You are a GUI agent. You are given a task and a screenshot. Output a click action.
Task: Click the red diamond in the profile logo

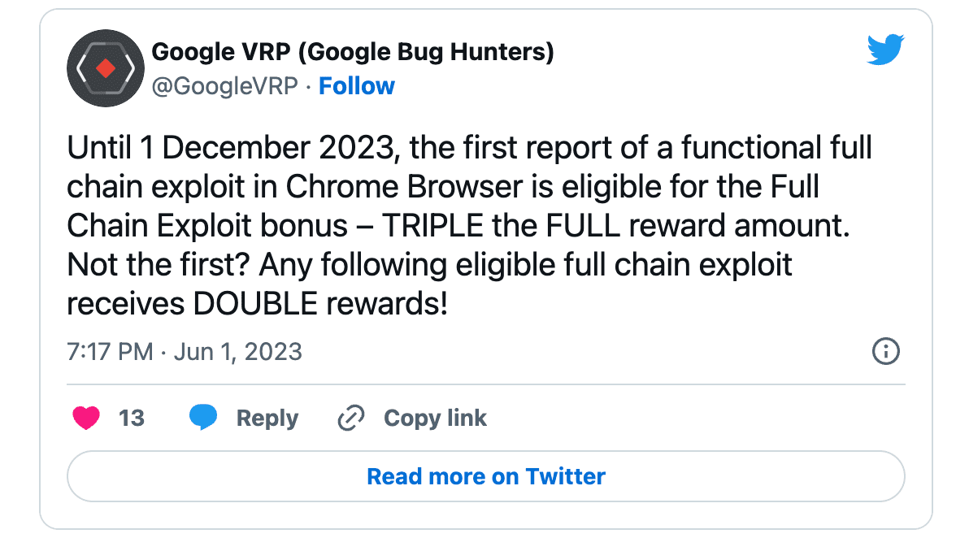coord(106,67)
